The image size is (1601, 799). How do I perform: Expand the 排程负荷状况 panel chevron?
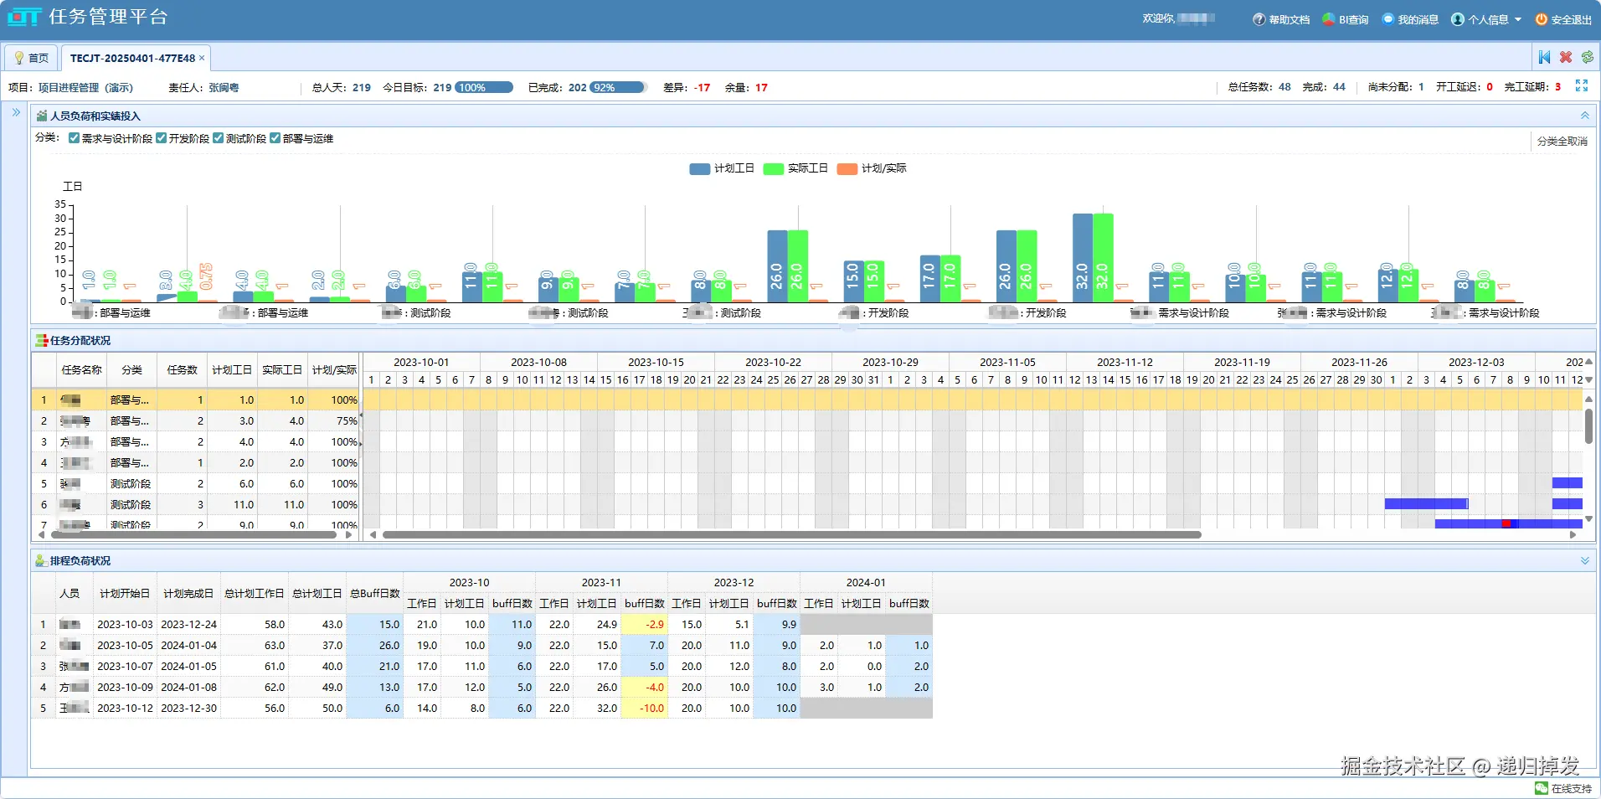tap(1585, 560)
